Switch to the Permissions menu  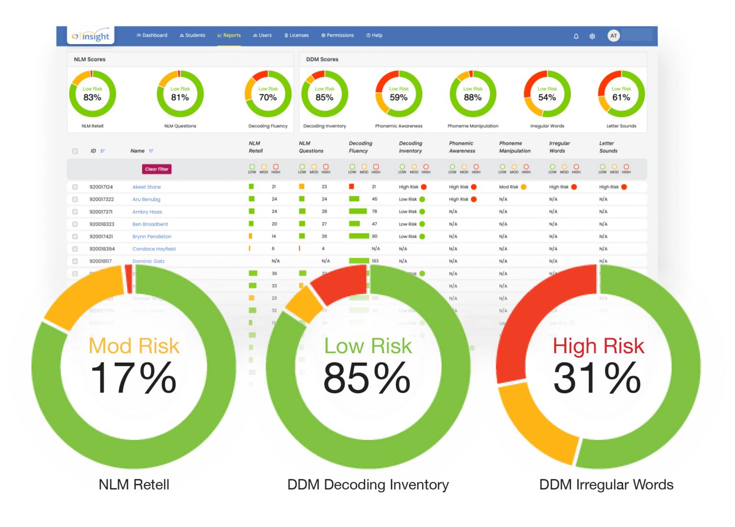point(337,35)
